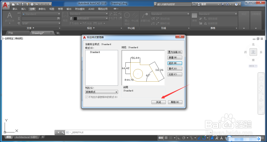Click the Open file folder icon
This screenshot has width=267, height=142.
[18, 4]
